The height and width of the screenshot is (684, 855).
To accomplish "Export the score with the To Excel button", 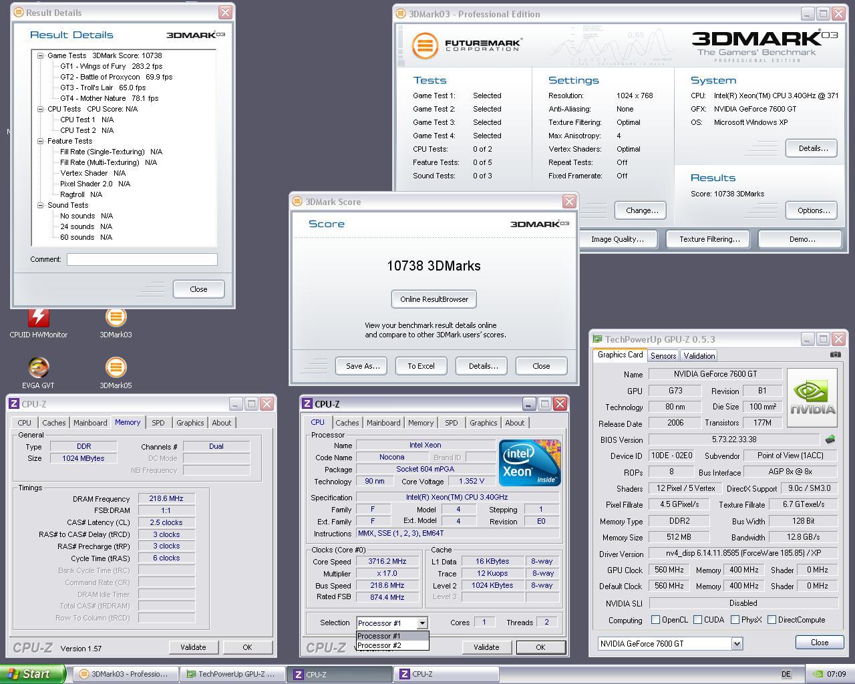I will click(x=421, y=366).
